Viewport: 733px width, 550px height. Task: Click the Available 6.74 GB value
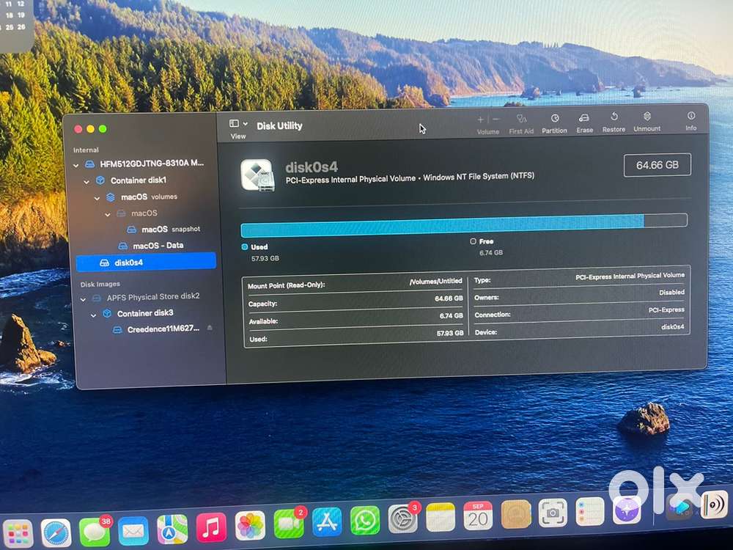click(x=451, y=315)
